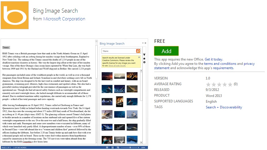Image resolution: width=267 pixels, height=150 pixels.
Task: Select the sunset ship thumbnail
Action: tap(107, 76)
